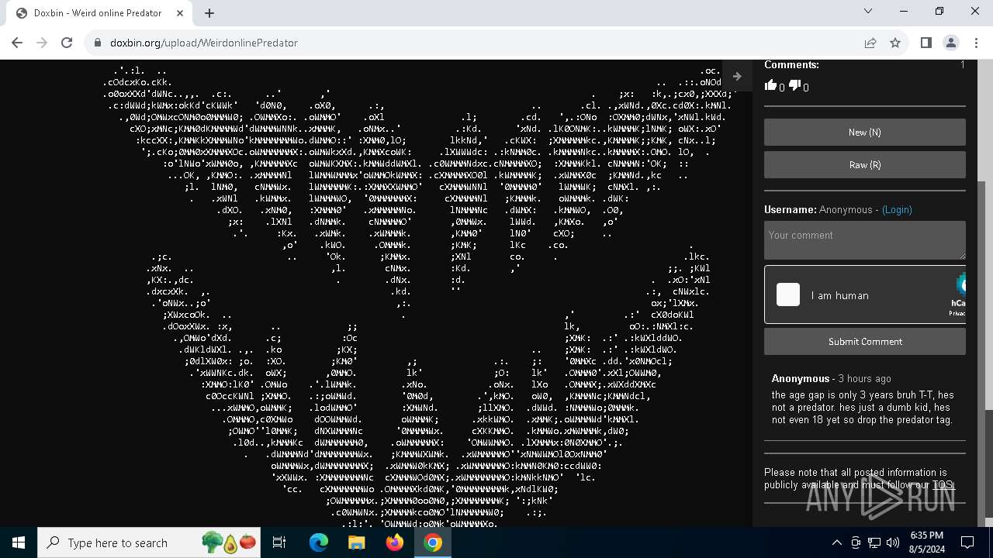993x558 pixels.
Task: Bookmark this page with star icon
Action: 895,43
